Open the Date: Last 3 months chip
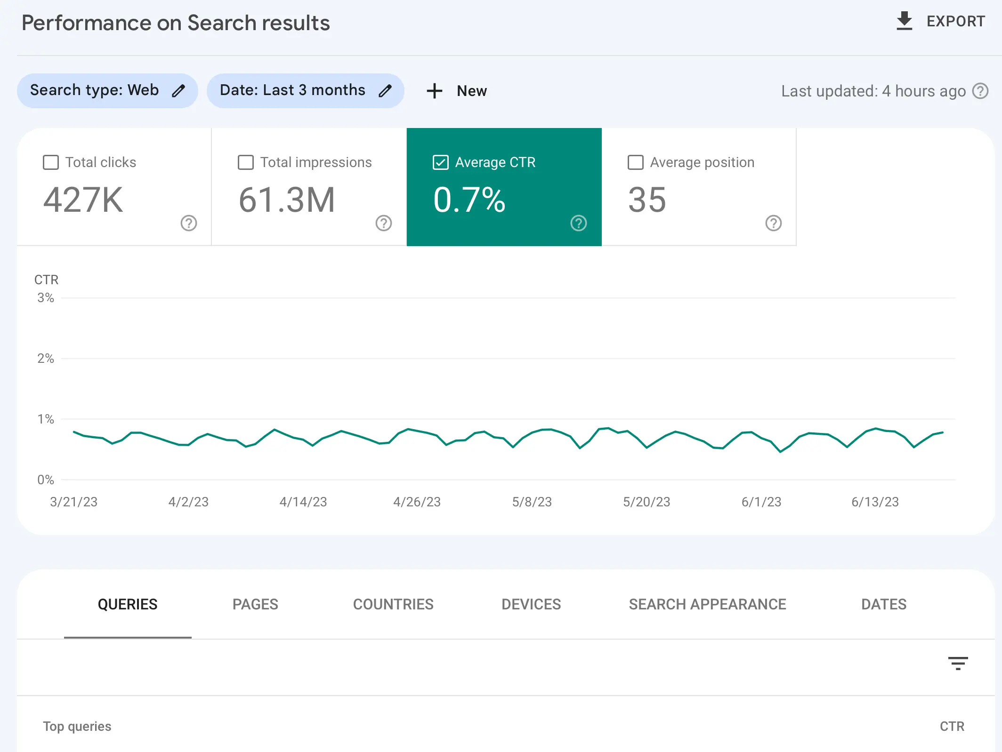 292,90
